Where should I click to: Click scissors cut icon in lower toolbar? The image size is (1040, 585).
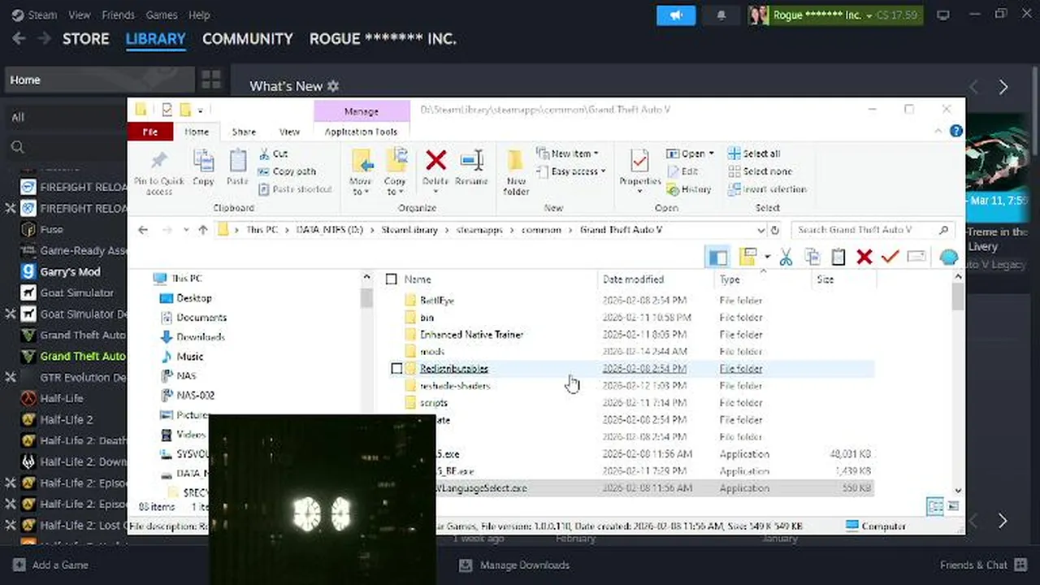point(786,258)
